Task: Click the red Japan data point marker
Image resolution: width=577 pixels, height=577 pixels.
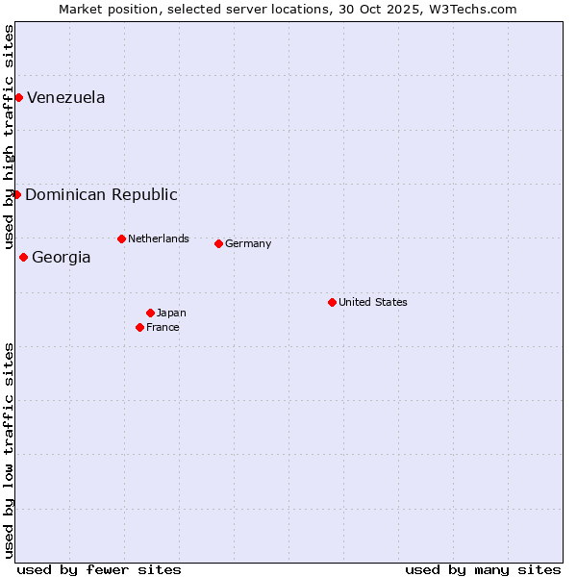Action: pyautogui.click(x=150, y=313)
